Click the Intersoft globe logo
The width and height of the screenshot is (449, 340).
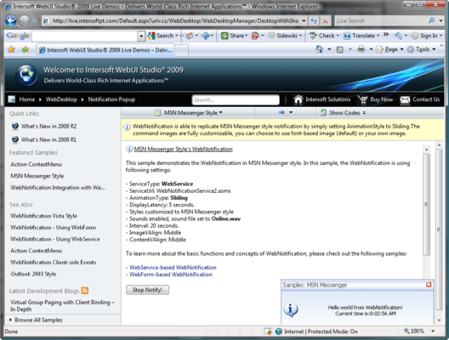pyautogui.click(x=26, y=75)
